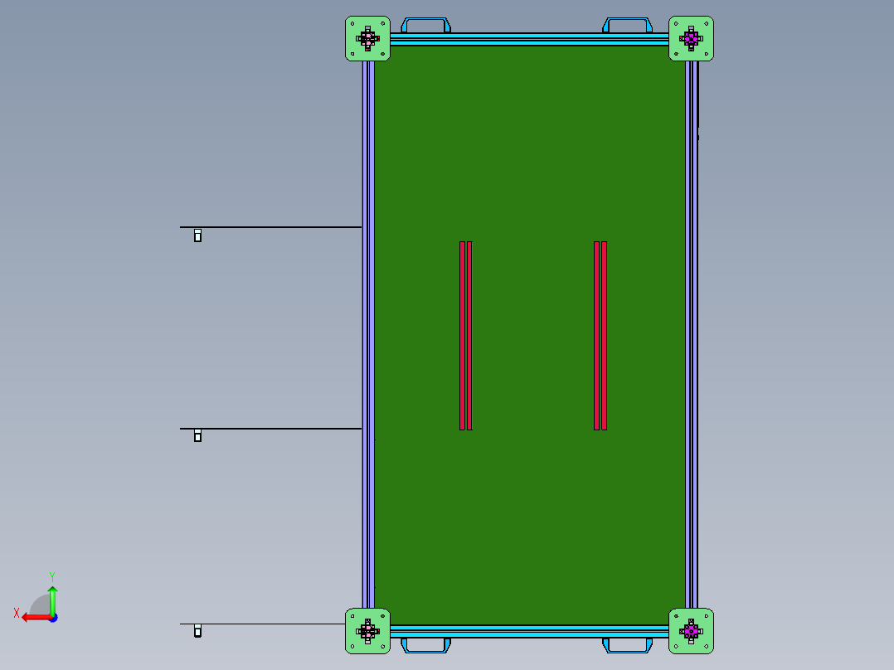The image size is (894, 670).
Task: Click the red X axis of the triad
Action: click(x=37, y=618)
